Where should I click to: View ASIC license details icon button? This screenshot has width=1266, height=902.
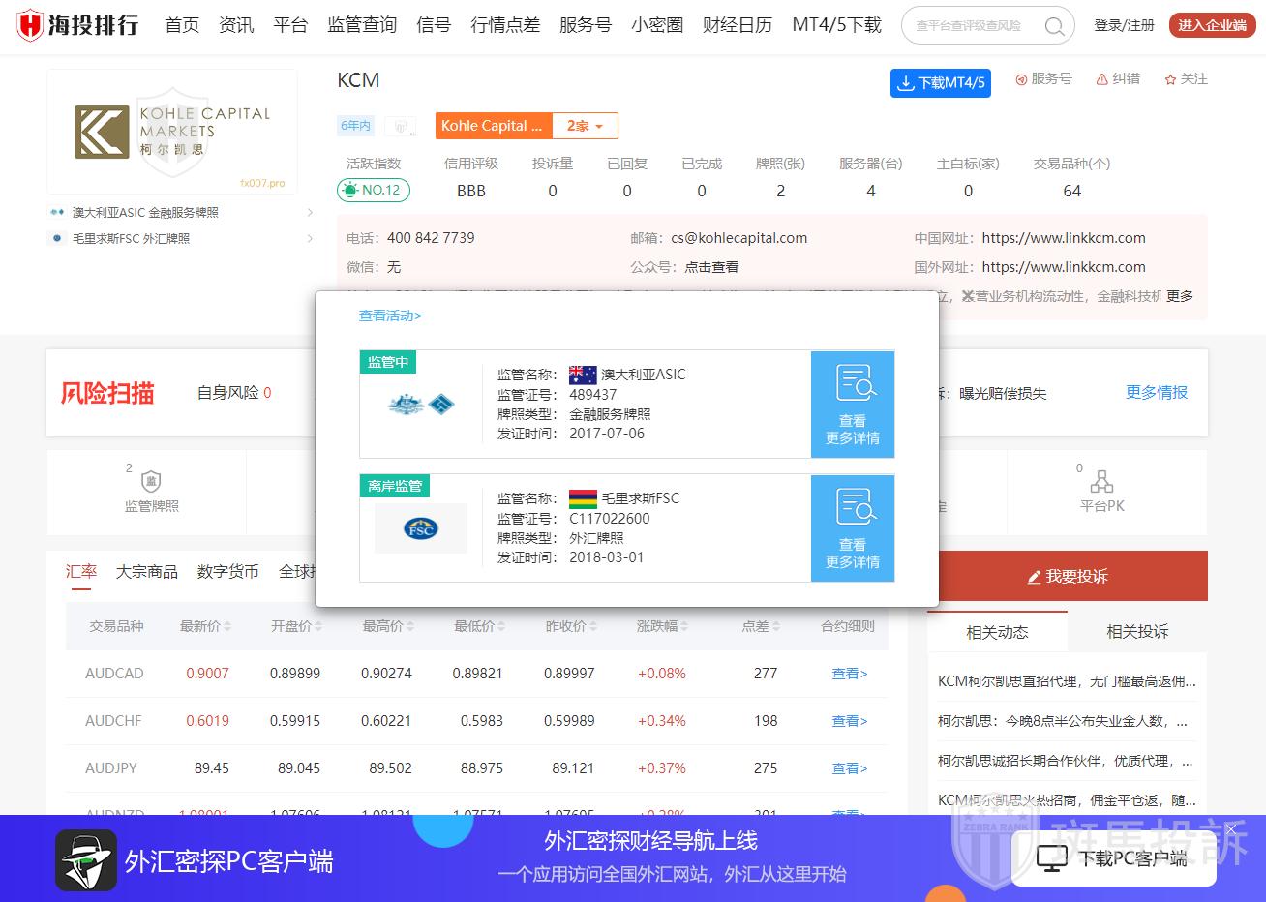(x=853, y=404)
